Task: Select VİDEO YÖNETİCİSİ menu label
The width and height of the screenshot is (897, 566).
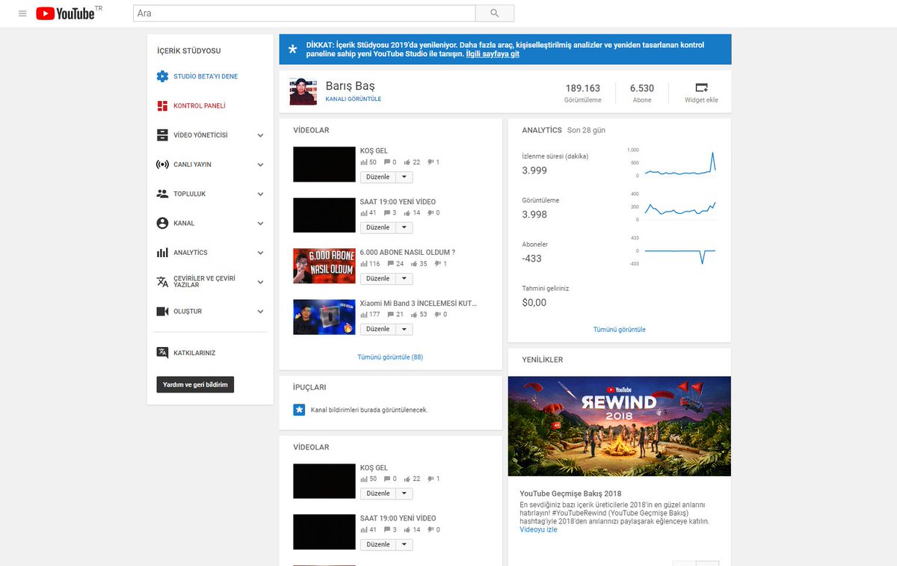Action: tap(200, 135)
